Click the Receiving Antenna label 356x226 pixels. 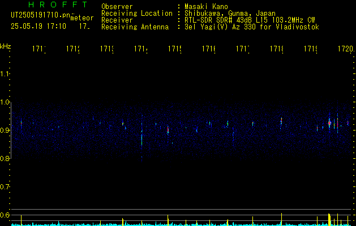point(135,27)
